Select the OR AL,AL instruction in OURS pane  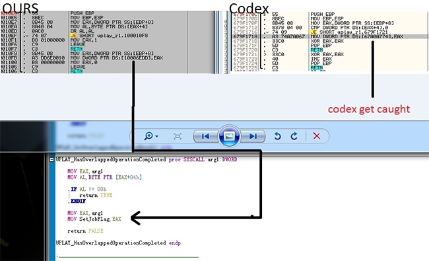click(82, 31)
